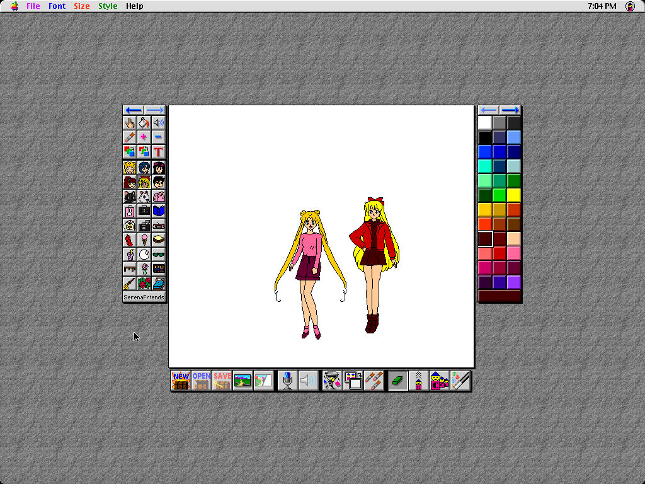Go to next stamp set with right arrow

pos(155,110)
